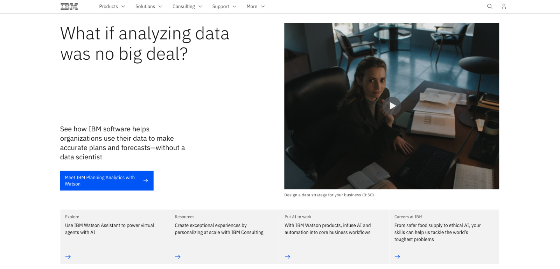Image resolution: width=560 pixels, height=269 pixels.
Task: Click the video thumbnail of woman at desk
Action: coord(392,106)
